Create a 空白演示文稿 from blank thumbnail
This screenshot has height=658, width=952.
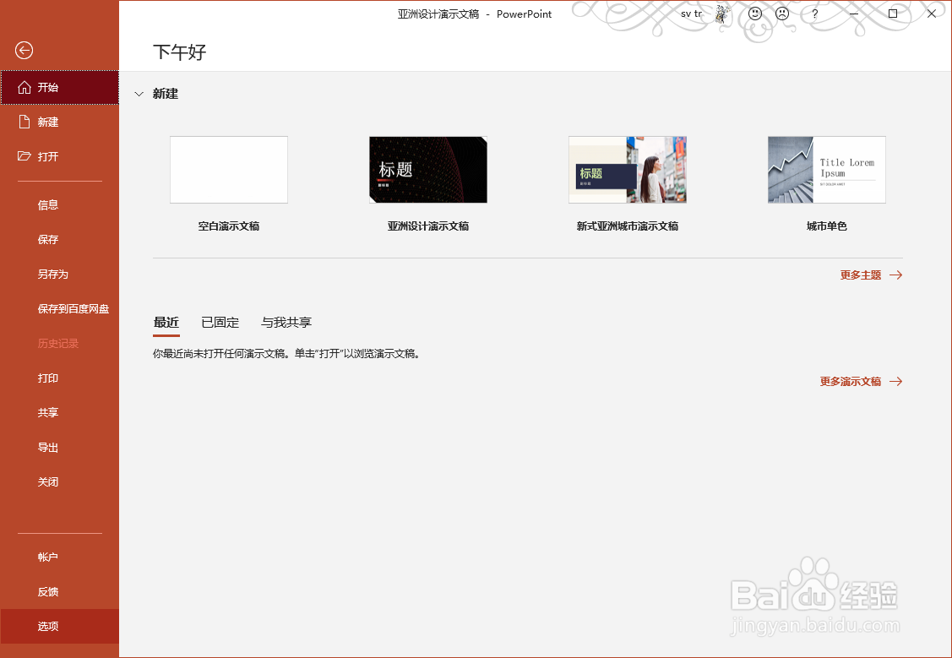pos(229,170)
